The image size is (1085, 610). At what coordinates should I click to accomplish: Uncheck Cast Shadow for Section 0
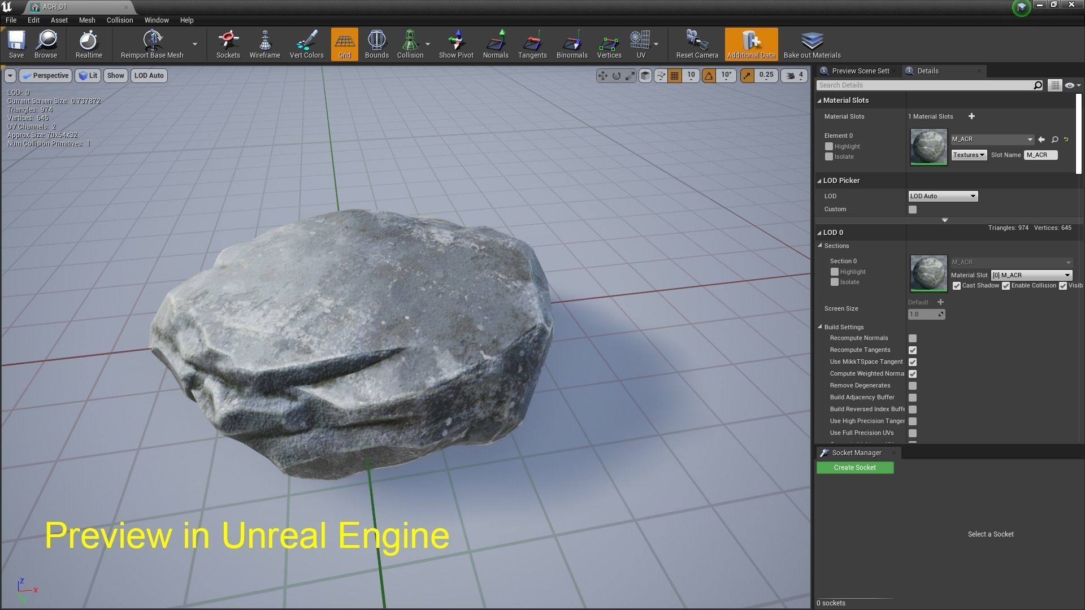[956, 286]
